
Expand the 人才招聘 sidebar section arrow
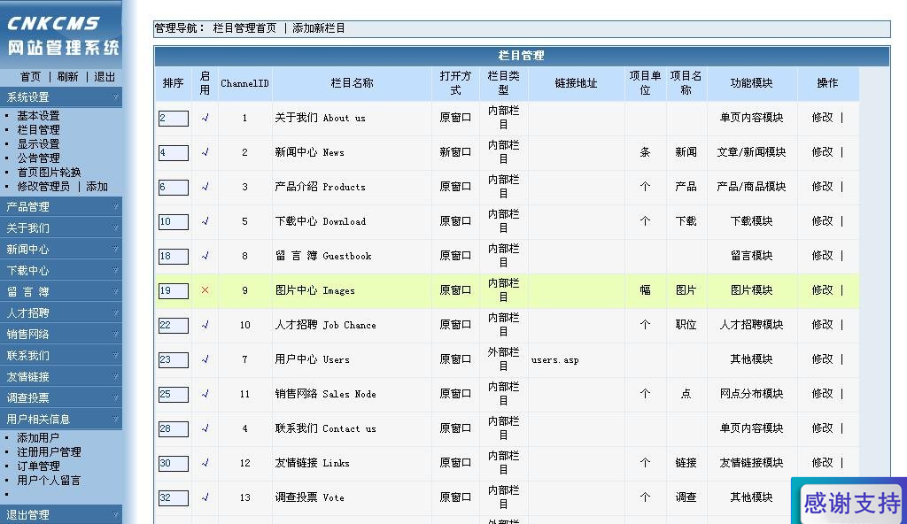(115, 313)
